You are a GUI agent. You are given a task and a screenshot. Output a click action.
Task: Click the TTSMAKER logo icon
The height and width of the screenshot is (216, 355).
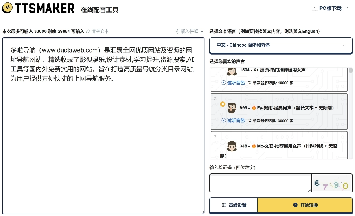point(7,8)
